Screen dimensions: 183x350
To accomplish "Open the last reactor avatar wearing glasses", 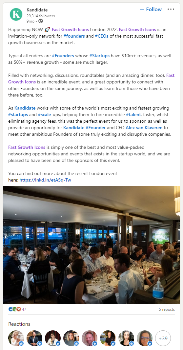I will tap(145, 338).
